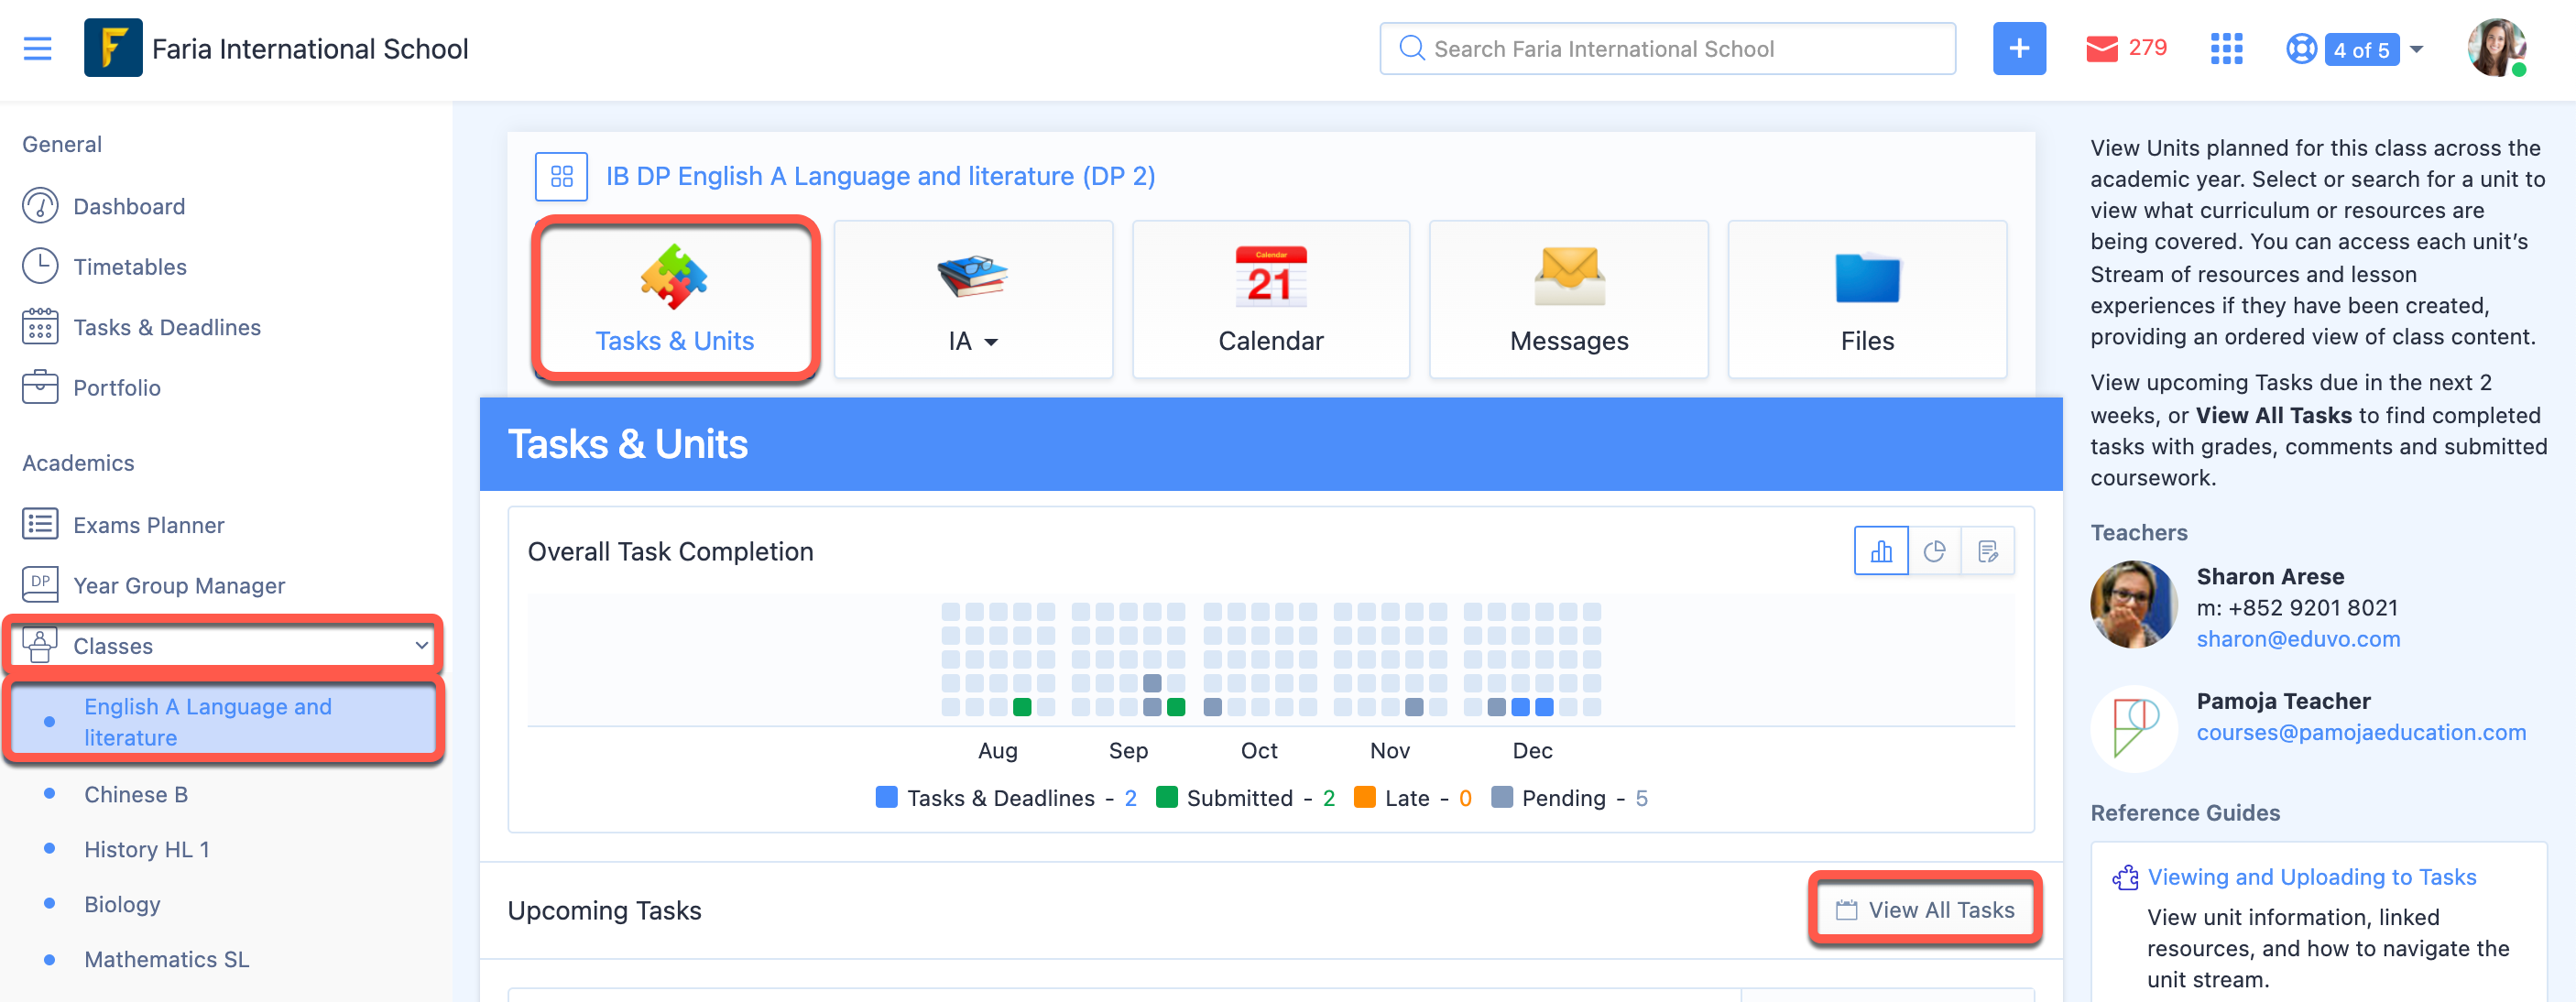The height and width of the screenshot is (1002, 2576).
Task: Select the Biology class
Action: click(x=122, y=904)
